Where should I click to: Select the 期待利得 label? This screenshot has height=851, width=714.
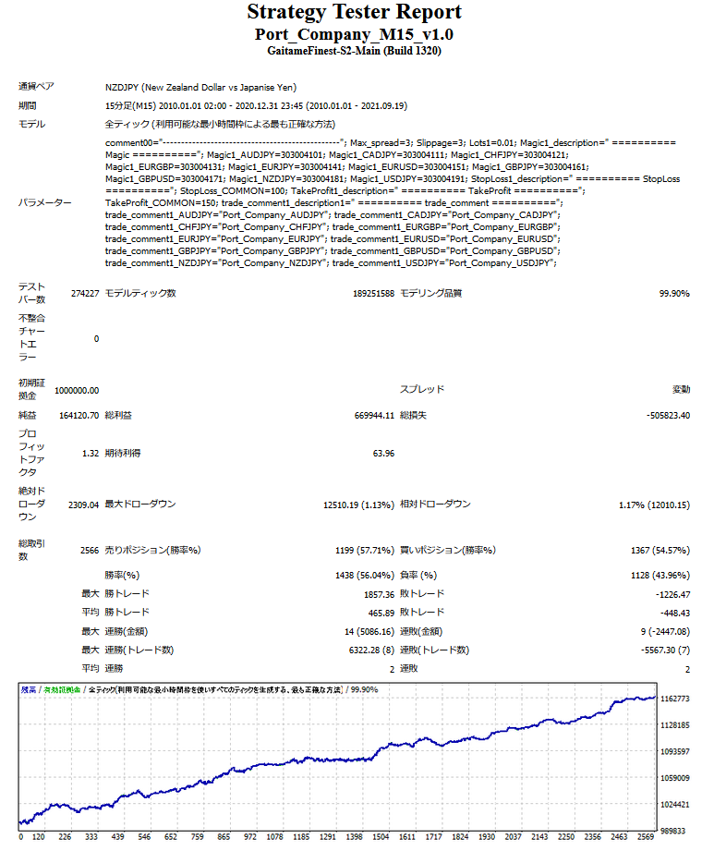123,453
